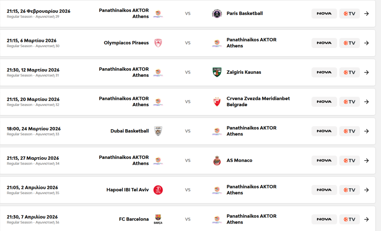381x231 pixels.
Task: Click the Crvena Zvezda team logo
Action: click(x=217, y=102)
